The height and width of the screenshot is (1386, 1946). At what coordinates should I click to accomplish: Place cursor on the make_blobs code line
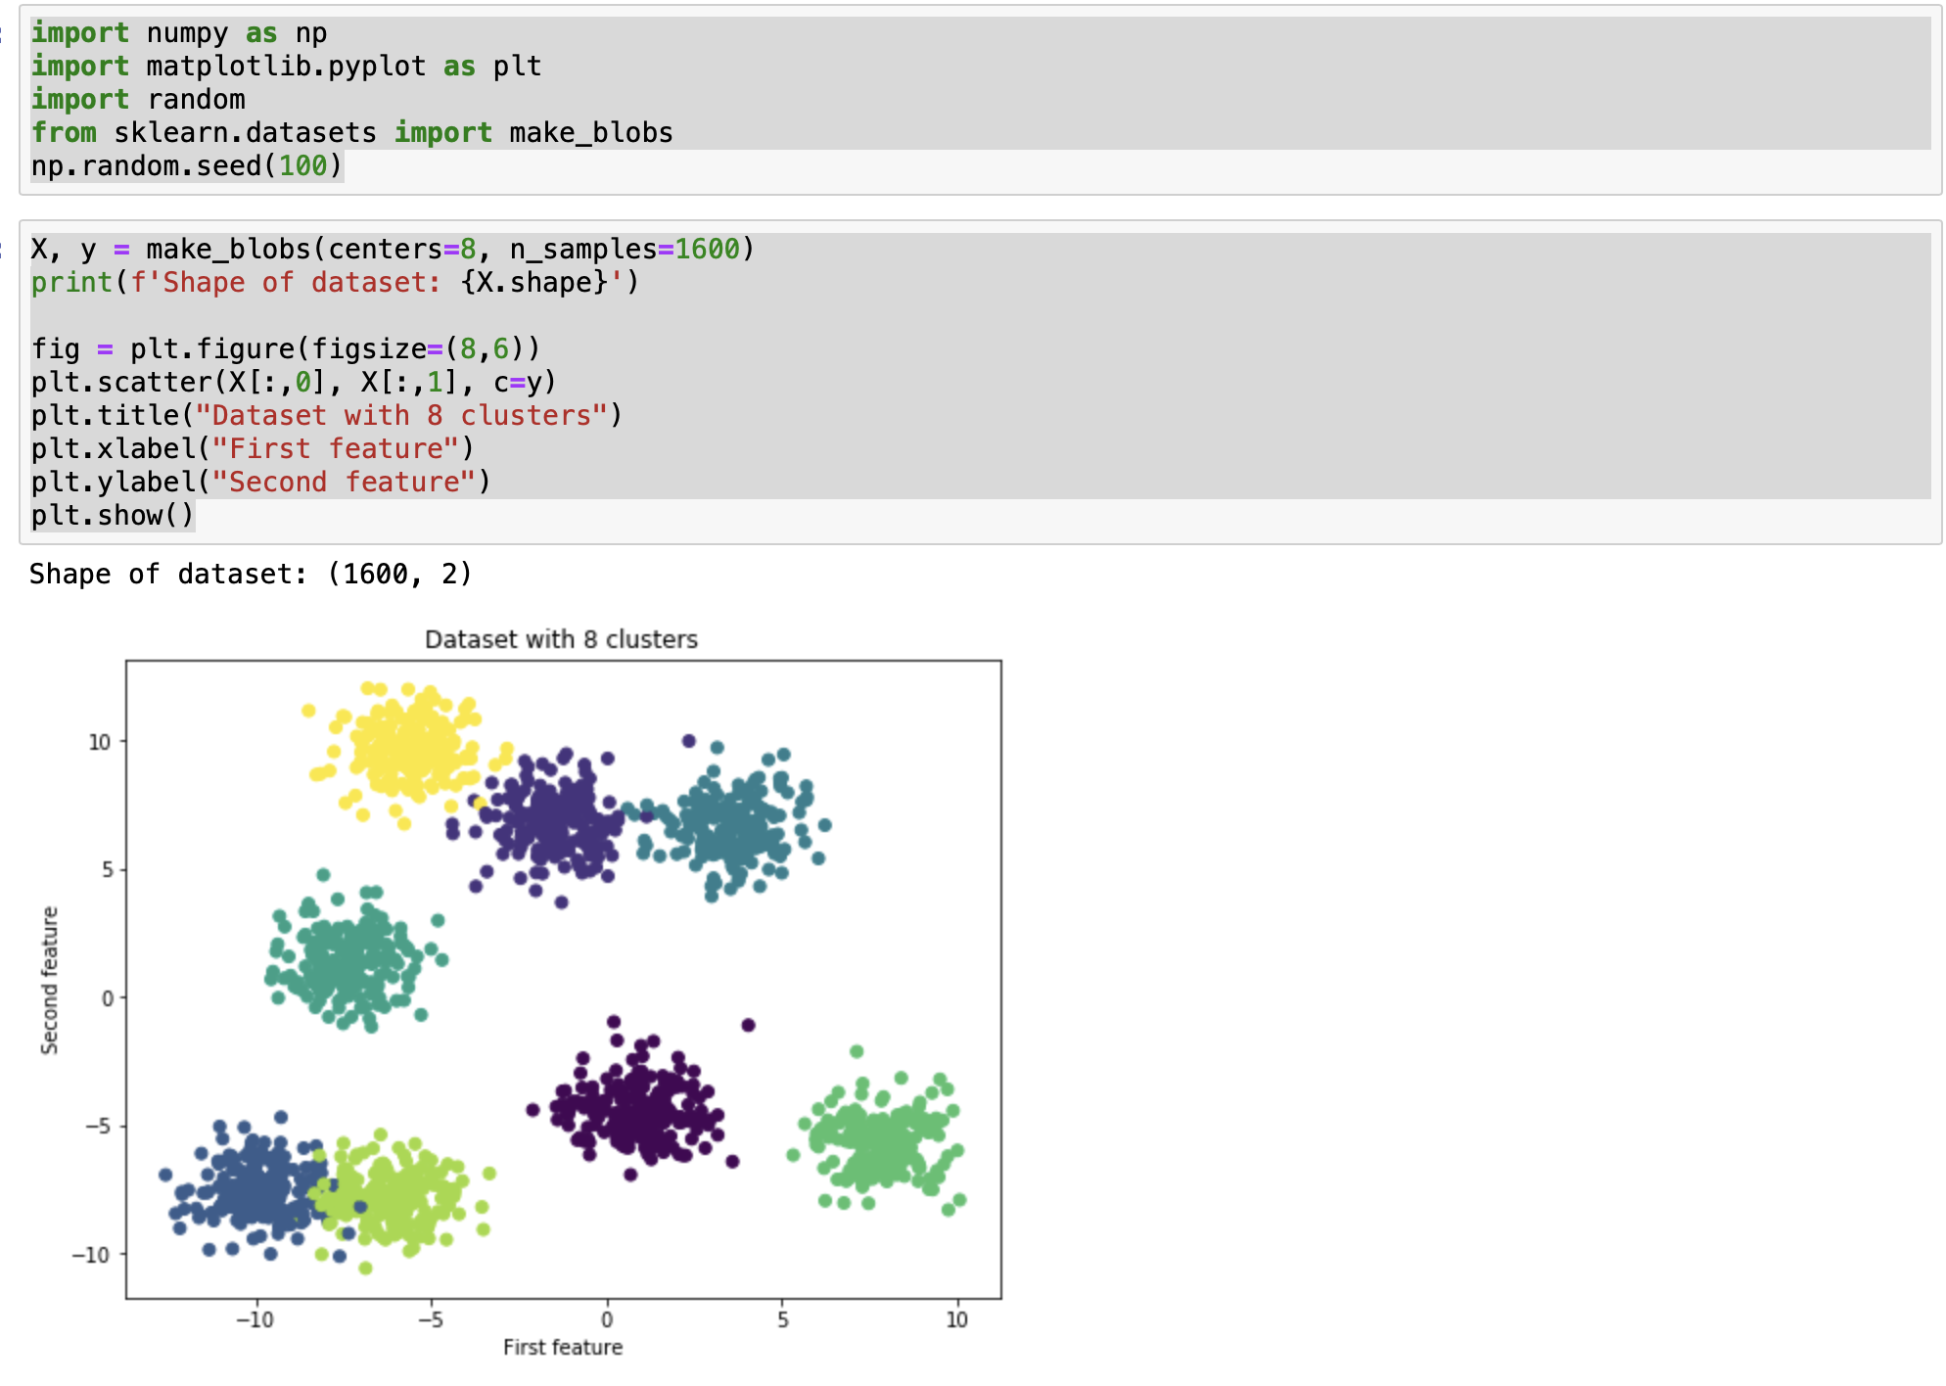392,250
